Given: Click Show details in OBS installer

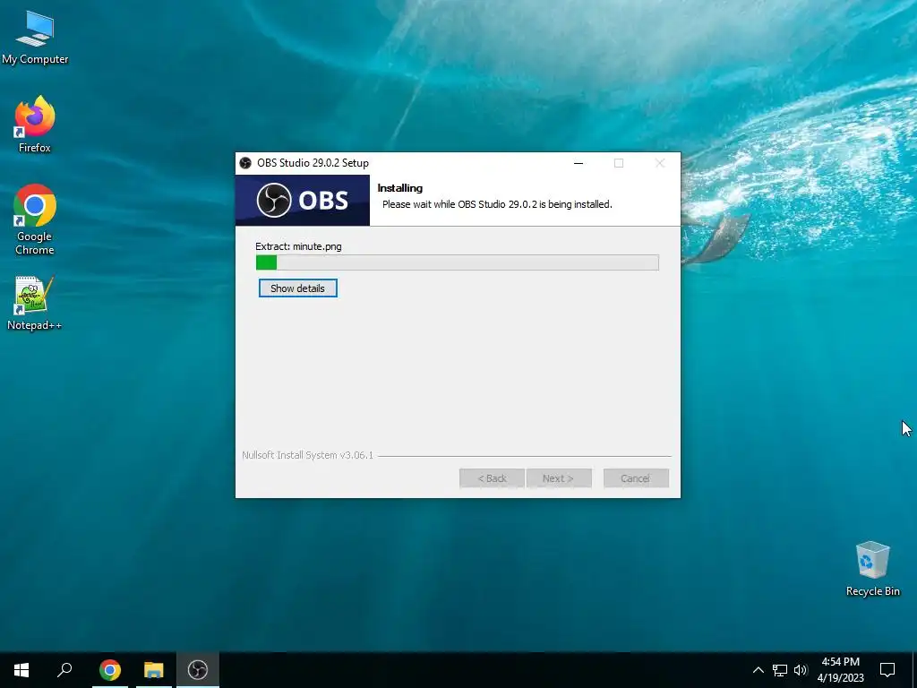Looking at the screenshot, I should (297, 288).
